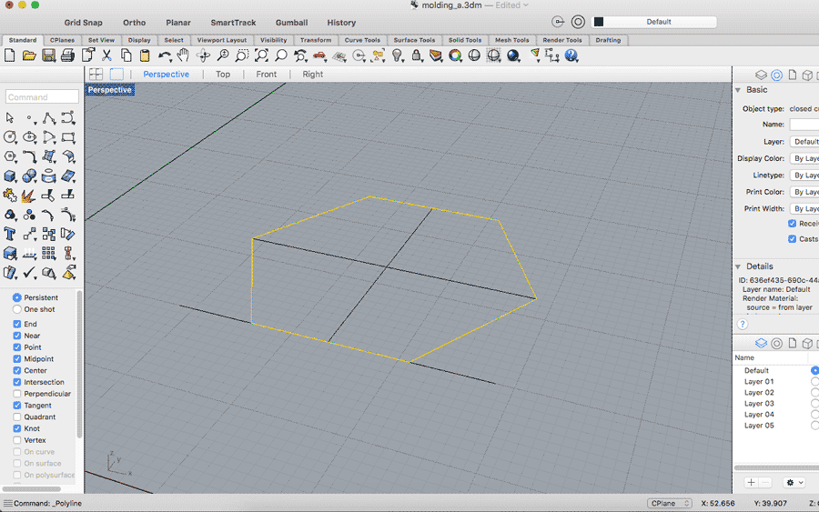
Task: Click the Command input field
Action: [x=42, y=97]
